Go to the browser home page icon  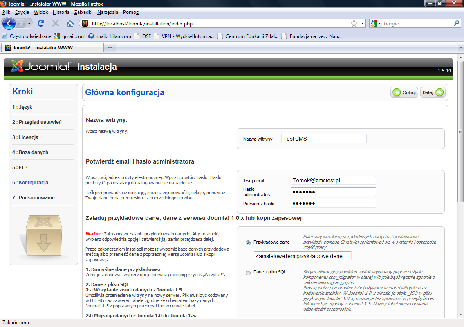point(70,23)
